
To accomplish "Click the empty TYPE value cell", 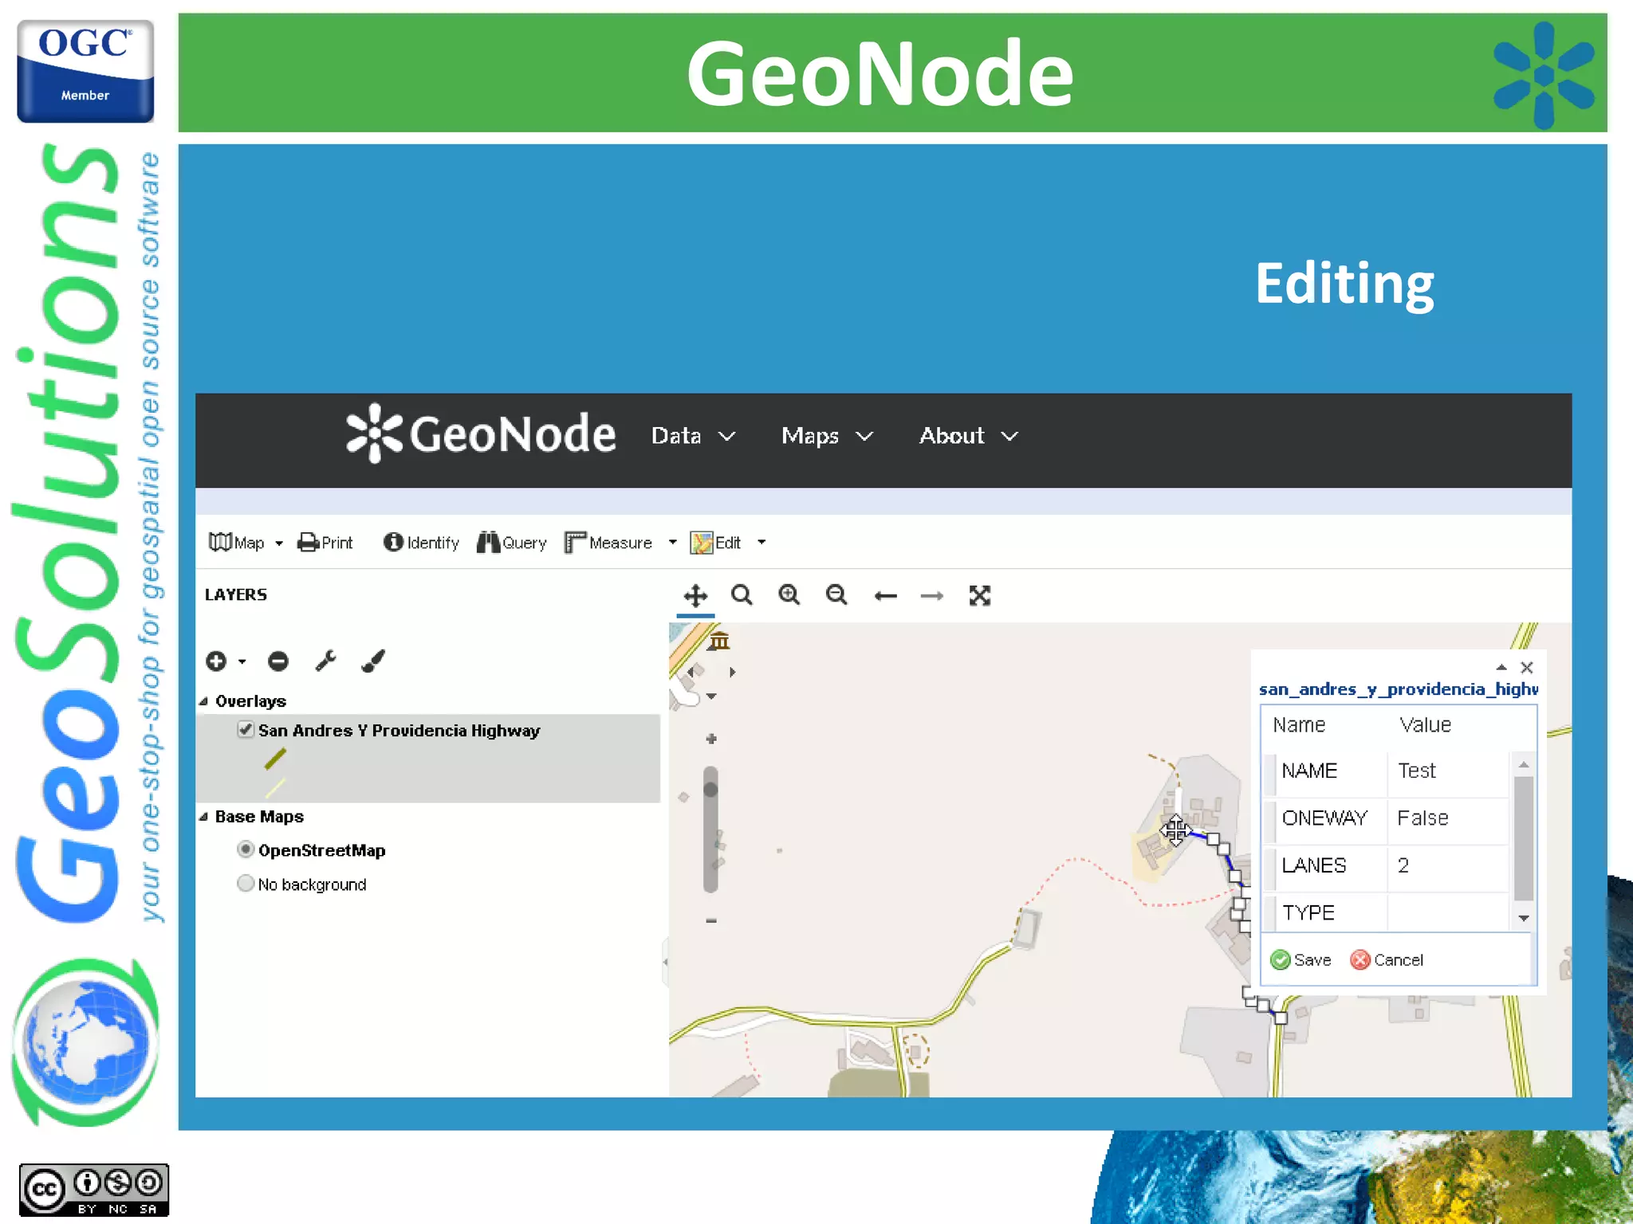I will pos(1447,912).
